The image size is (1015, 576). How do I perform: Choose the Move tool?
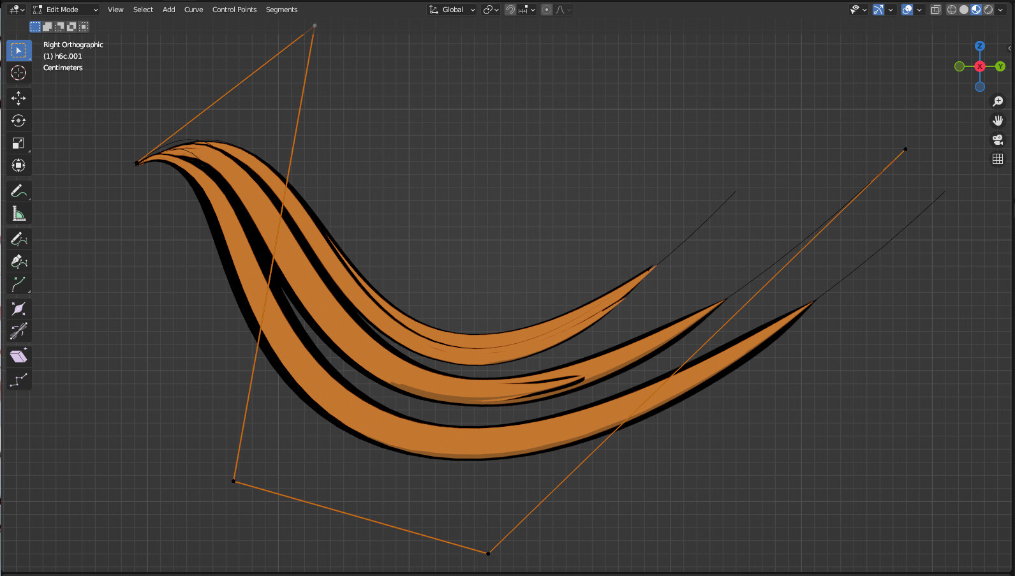click(19, 98)
